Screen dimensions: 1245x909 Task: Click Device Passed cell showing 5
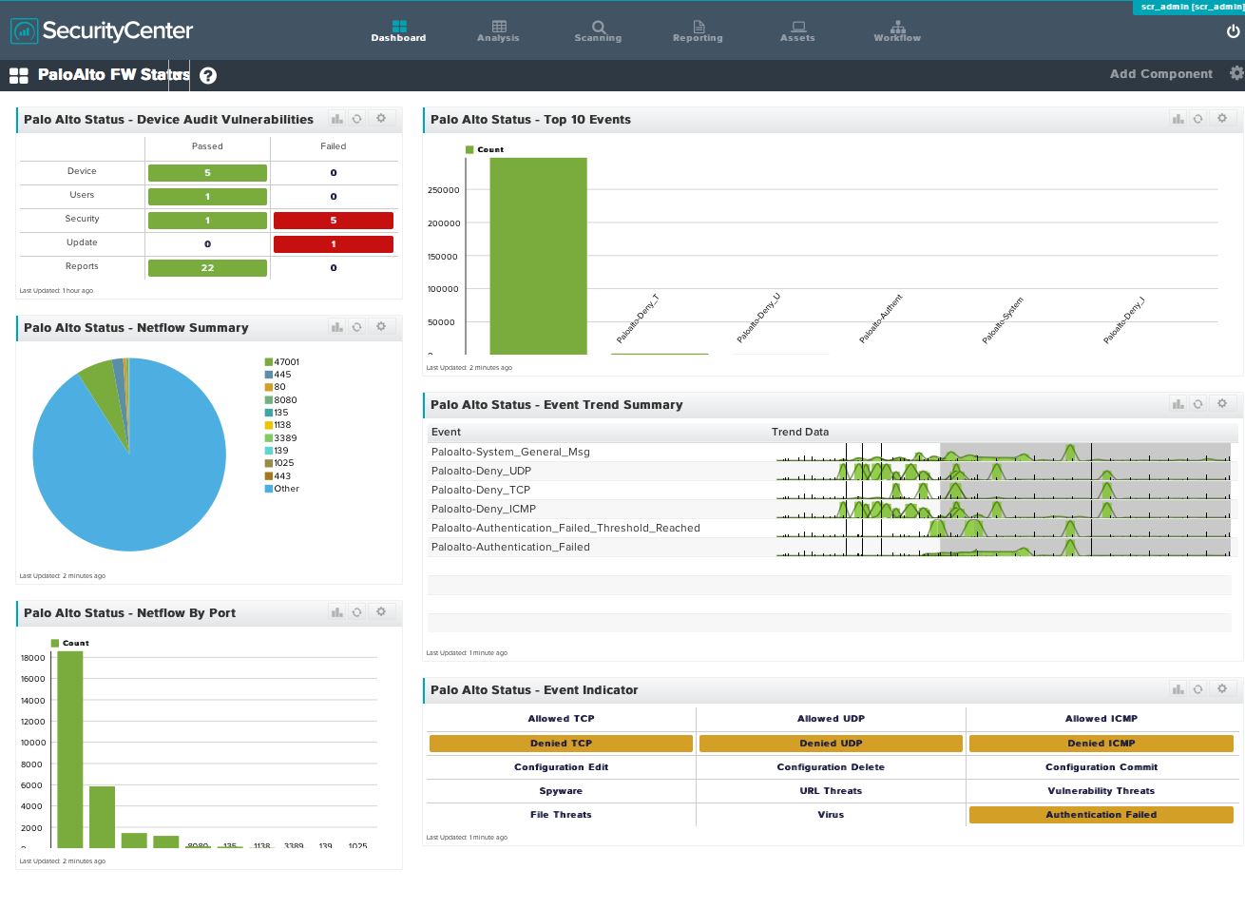(x=207, y=173)
